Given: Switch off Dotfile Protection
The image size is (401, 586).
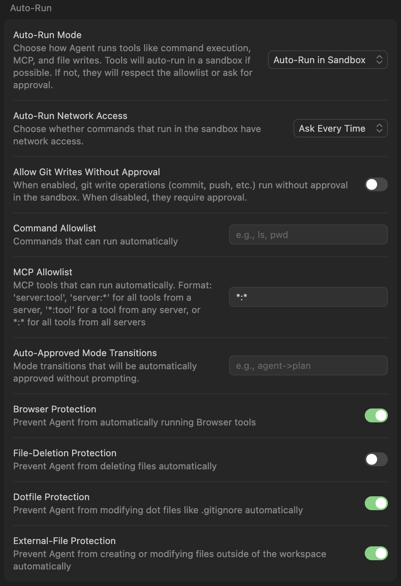Looking at the screenshot, I should point(376,503).
